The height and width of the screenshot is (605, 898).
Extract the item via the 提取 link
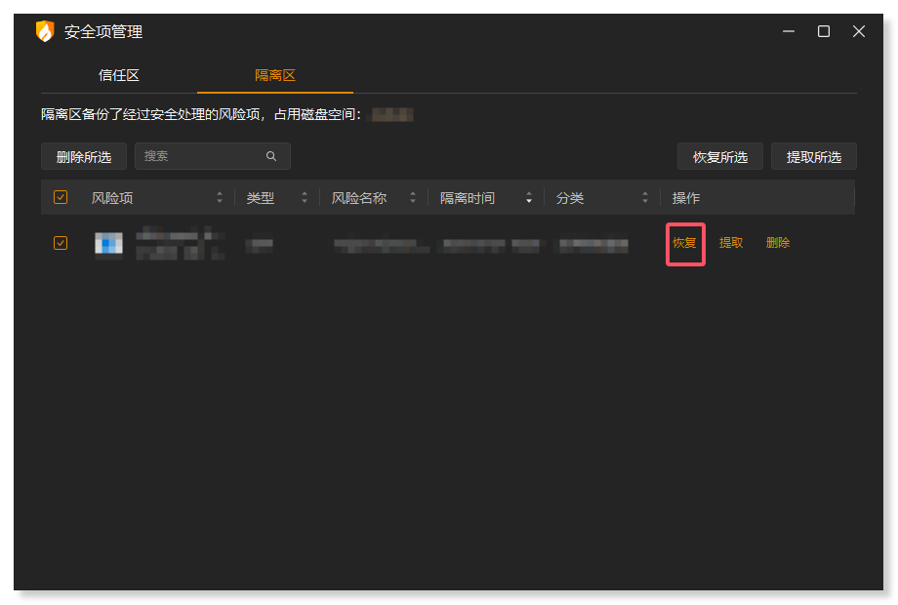pyautogui.click(x=730, y=243)
